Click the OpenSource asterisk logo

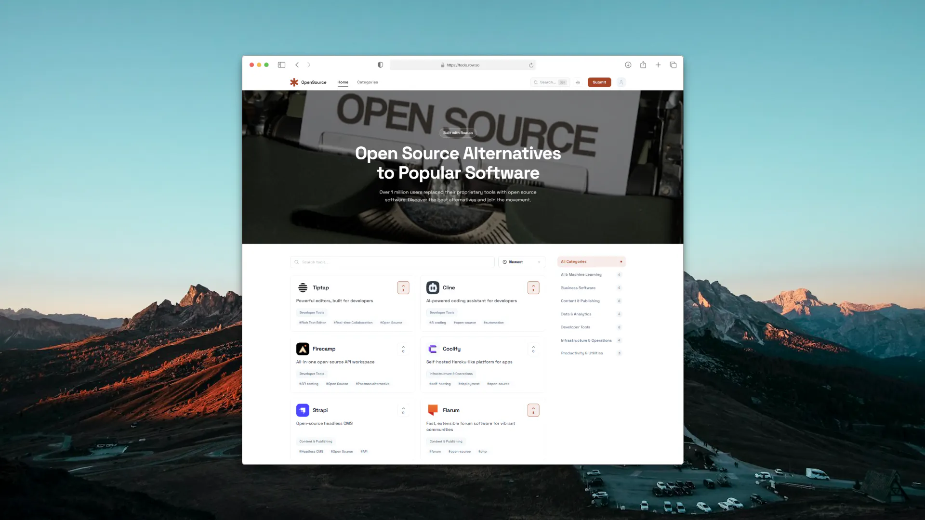point(294,82)
